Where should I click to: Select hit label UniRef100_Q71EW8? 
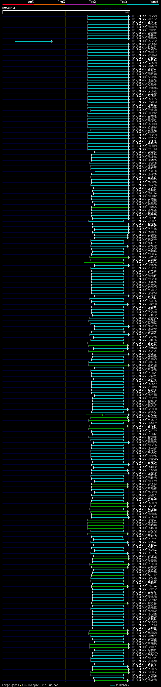144,110
